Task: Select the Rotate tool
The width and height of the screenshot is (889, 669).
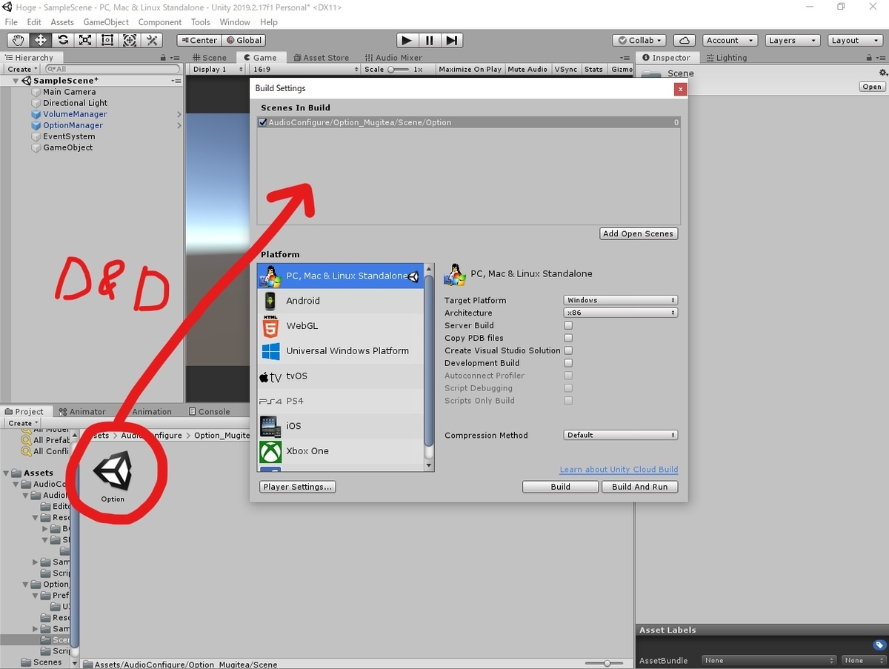Action: 63,40
